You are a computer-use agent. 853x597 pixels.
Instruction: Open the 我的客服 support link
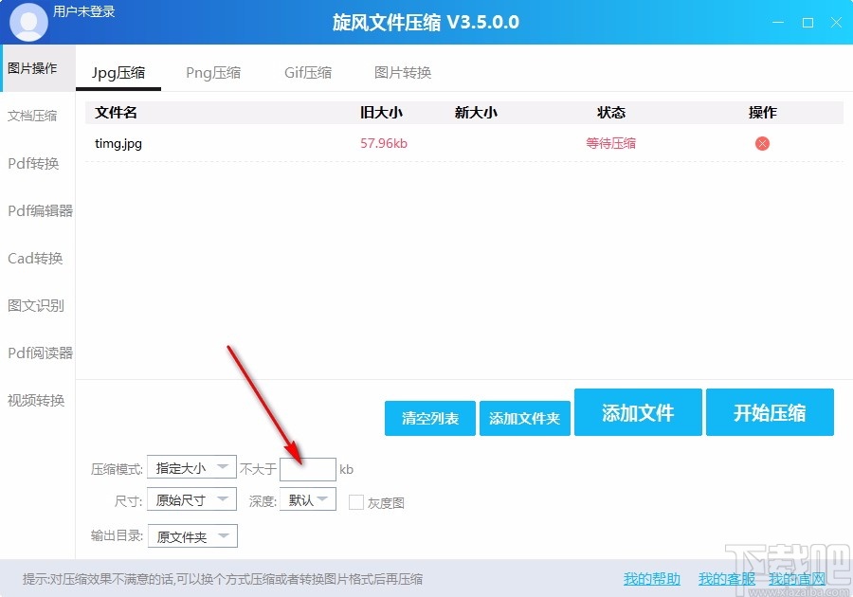(x=724, y=578)
